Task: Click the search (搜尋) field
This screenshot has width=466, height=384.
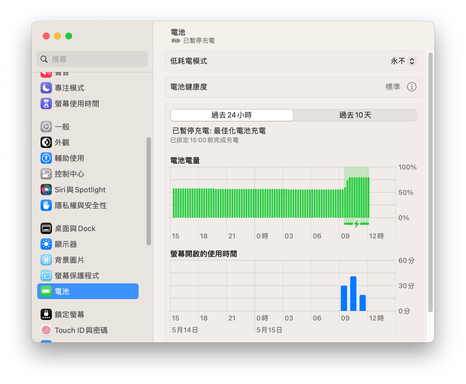Action: point(96,59)
